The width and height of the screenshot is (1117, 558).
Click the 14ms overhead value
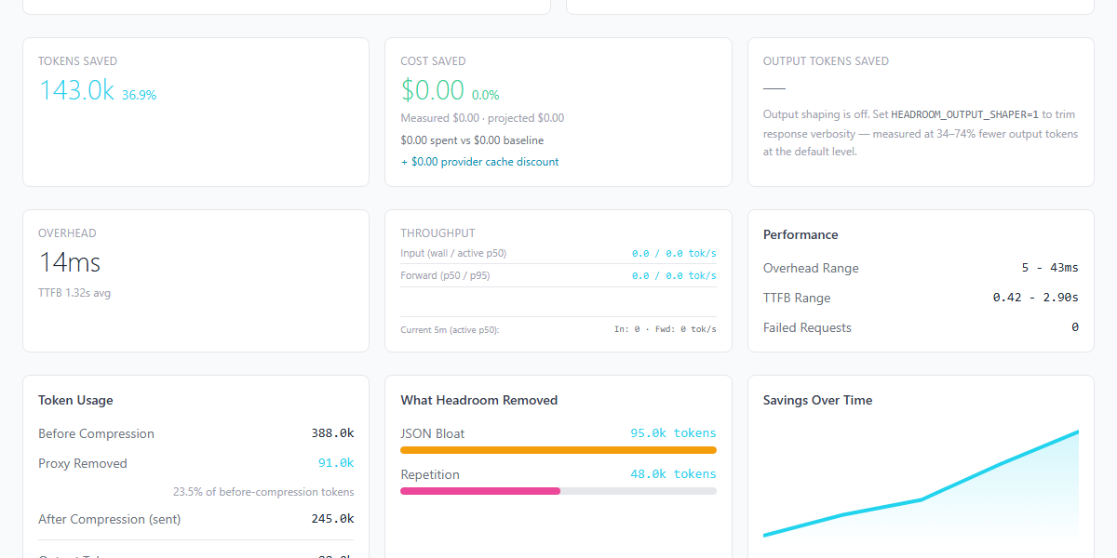pyautogui.click(x=69, y=262)
